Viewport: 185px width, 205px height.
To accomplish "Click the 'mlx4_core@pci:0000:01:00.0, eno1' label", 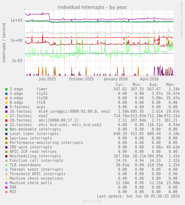I will 74,112.
